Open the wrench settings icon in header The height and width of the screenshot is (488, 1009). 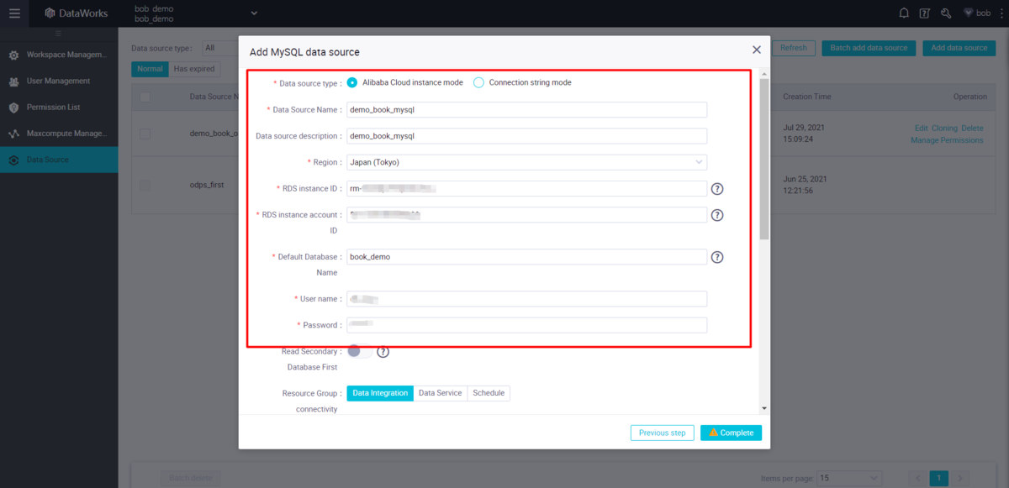[x=946, y=13]
